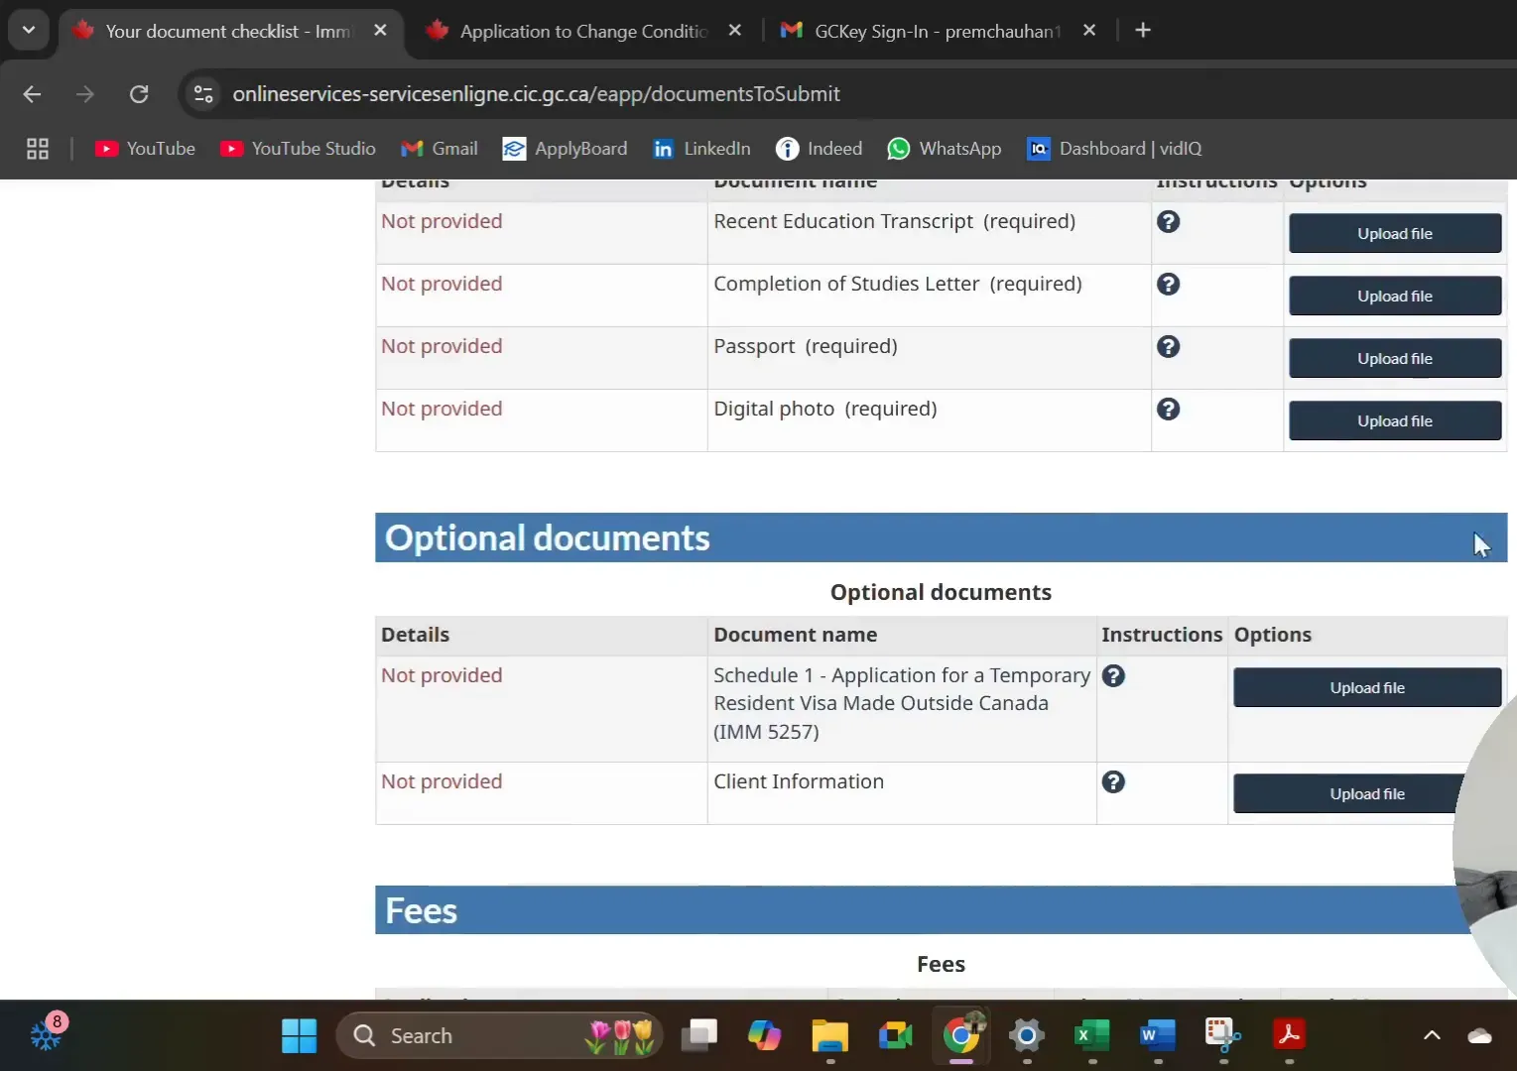Screen dimensions: 1517x1071
Task: Open help icon for Digital photo row
Action: coord(1168,409)
